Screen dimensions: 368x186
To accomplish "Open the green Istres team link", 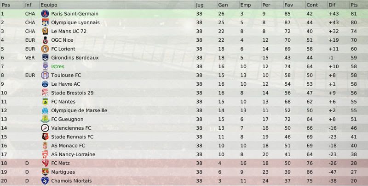I will (x=57, y=66).
